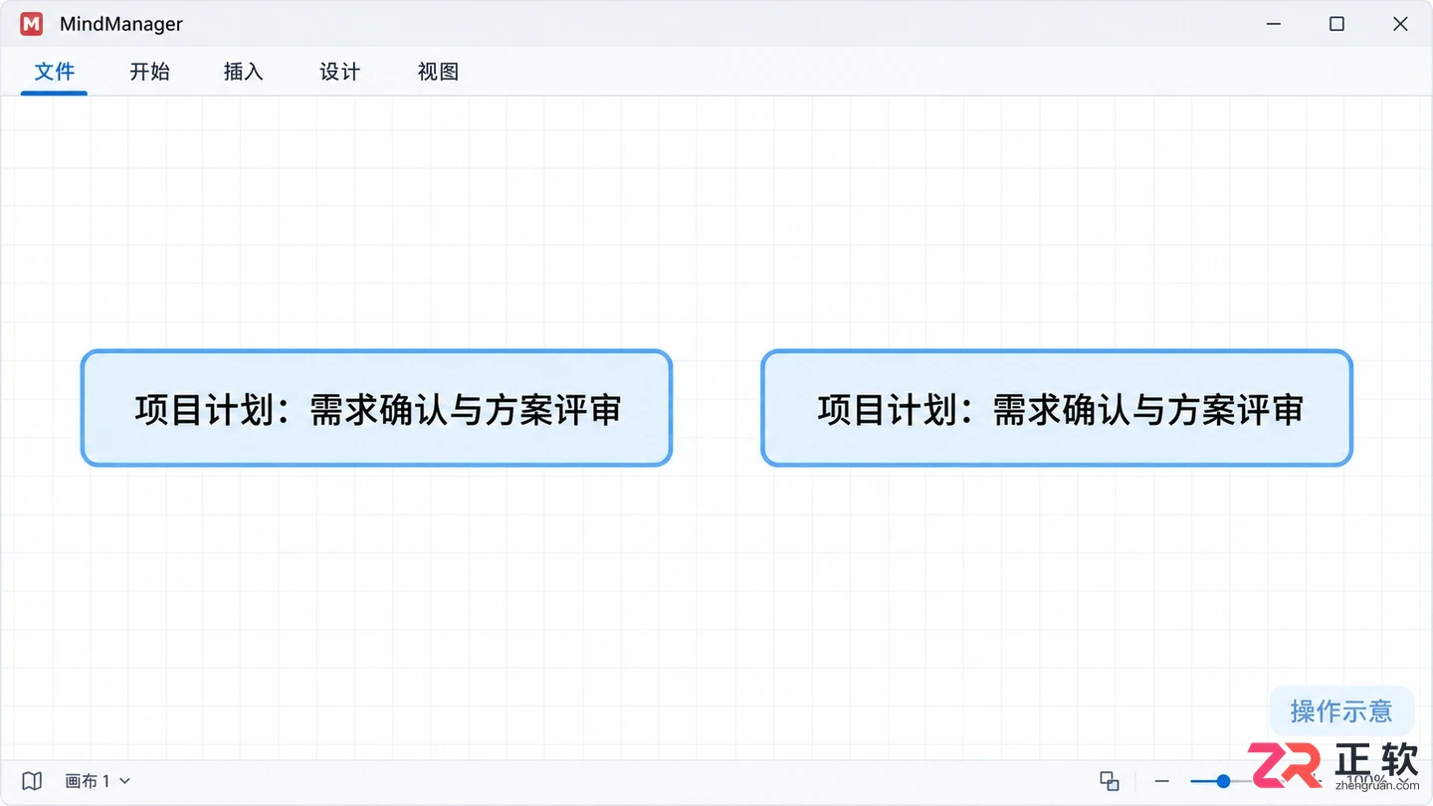The width and height of the screenshot is (1433, 806).
Task: Click the overlapping squares icon in status bar
Action: 1109,781
